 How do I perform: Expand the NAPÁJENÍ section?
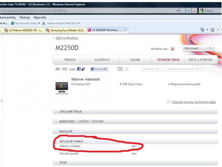click(x=135, y=131)
